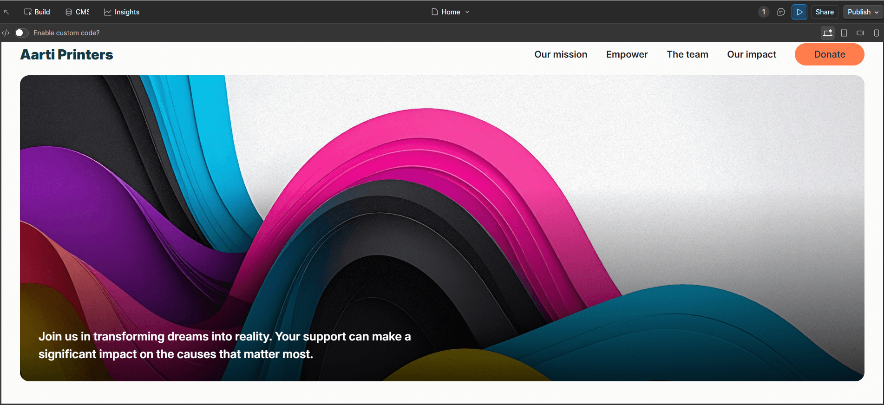The image size is (884, 405).
Task: Click the Preview play button
Action: pyautogui.click(x=799, y=12)
